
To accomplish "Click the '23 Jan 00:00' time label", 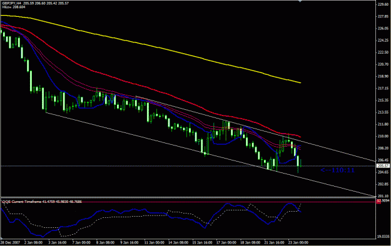I will pos(298,242).
